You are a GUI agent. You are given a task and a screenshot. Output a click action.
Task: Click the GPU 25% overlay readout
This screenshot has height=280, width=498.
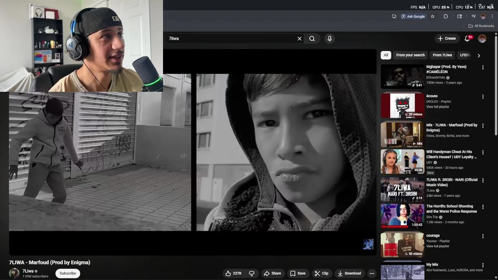[441, 7]
